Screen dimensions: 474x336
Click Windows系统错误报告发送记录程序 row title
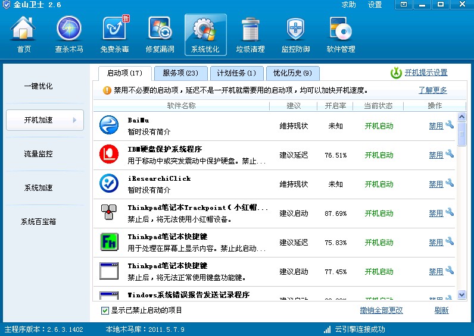point(189,295)
